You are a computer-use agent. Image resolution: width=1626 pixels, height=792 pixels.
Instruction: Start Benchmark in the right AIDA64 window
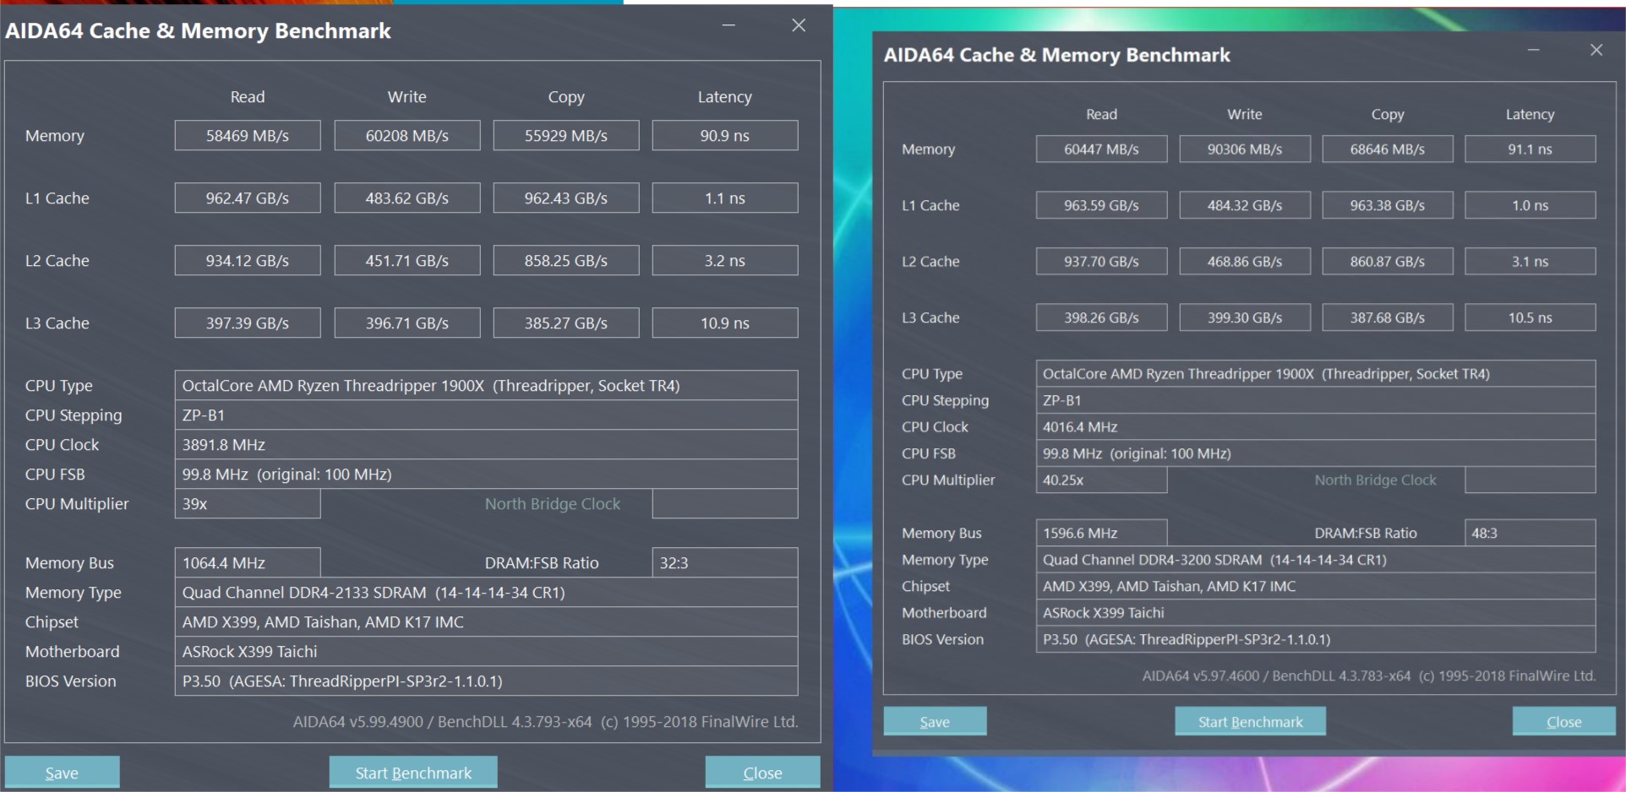[1250, 721]
